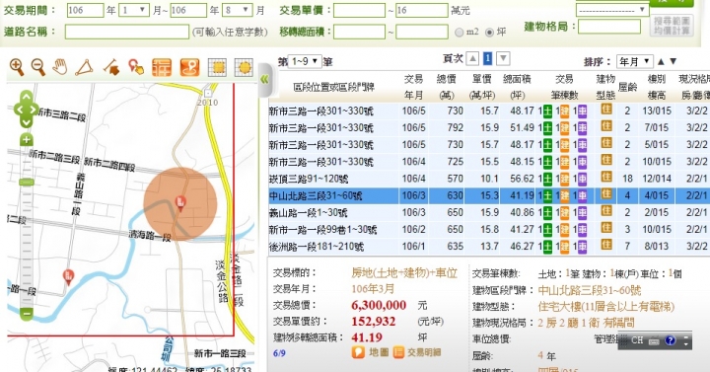Click the IME keyboard icon
Viewport: 710px width, 372px height.
(x=654, y=341)
